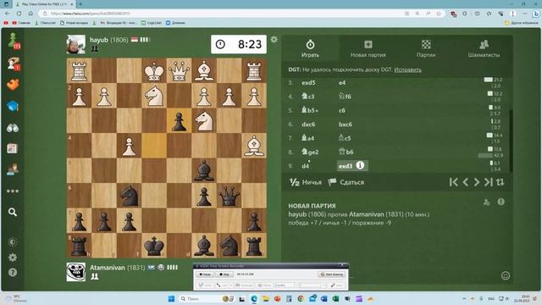Screen dimensions: 542x305
Task: Switch to the Шахматисты tab
Action: pos(484,49)
